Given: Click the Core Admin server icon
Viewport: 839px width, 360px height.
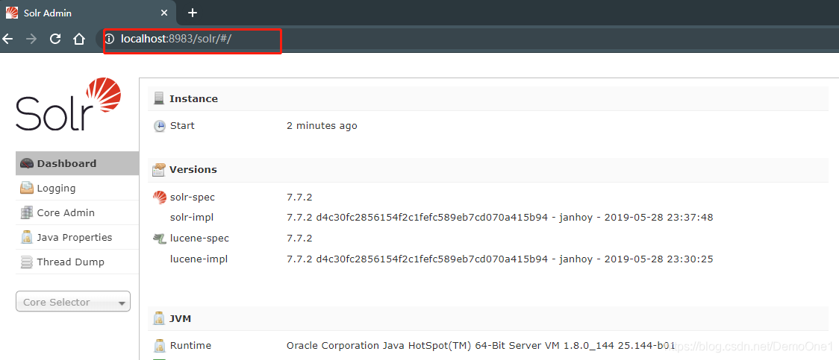Looking at the screenshot, I should [x=27, y=213].
